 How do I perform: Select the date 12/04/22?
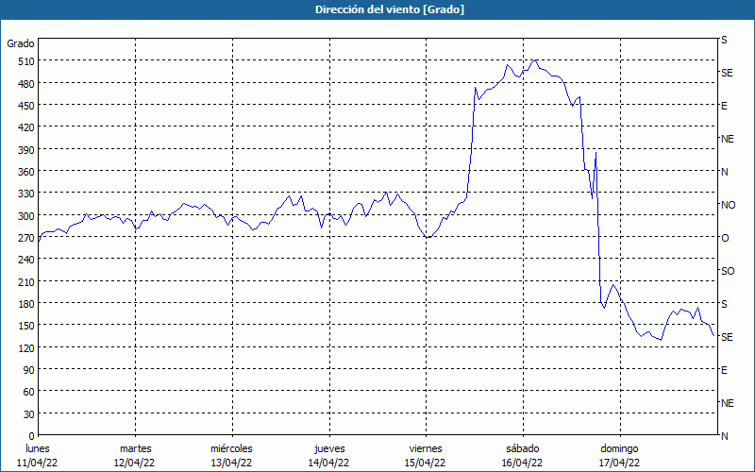click(x=134, y=463)
